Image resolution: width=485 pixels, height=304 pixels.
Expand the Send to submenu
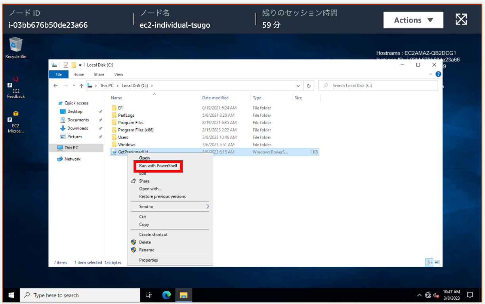point(147,206)
